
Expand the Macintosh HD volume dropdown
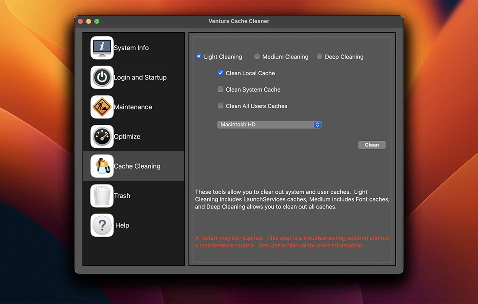click(x=269, y=125)
